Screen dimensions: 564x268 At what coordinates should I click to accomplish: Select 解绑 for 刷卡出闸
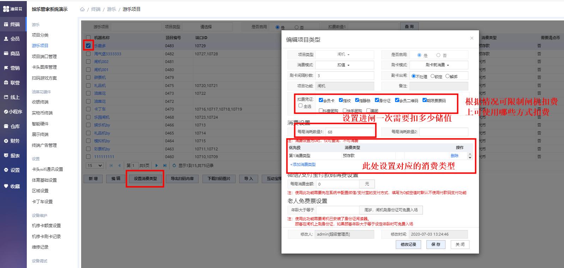(448, 76)
